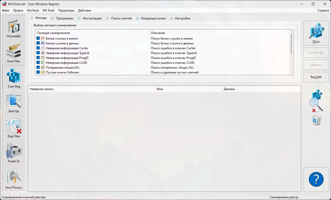The image size is (331, 200).
Task: Click the Удалить Все button
Action: click(x=316, y=53)
